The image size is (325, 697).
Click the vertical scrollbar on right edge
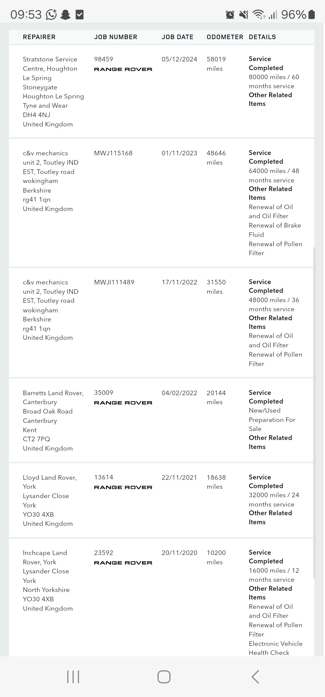[314, 412]
